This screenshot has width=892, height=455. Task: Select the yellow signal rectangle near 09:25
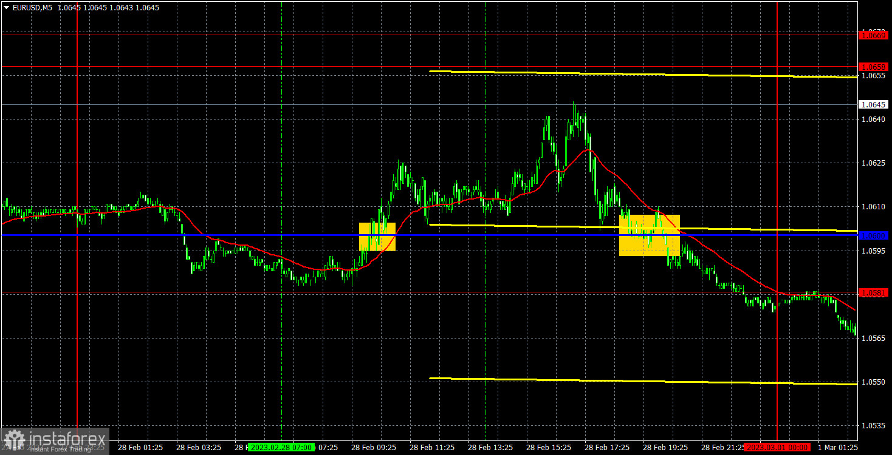(377, 237)
